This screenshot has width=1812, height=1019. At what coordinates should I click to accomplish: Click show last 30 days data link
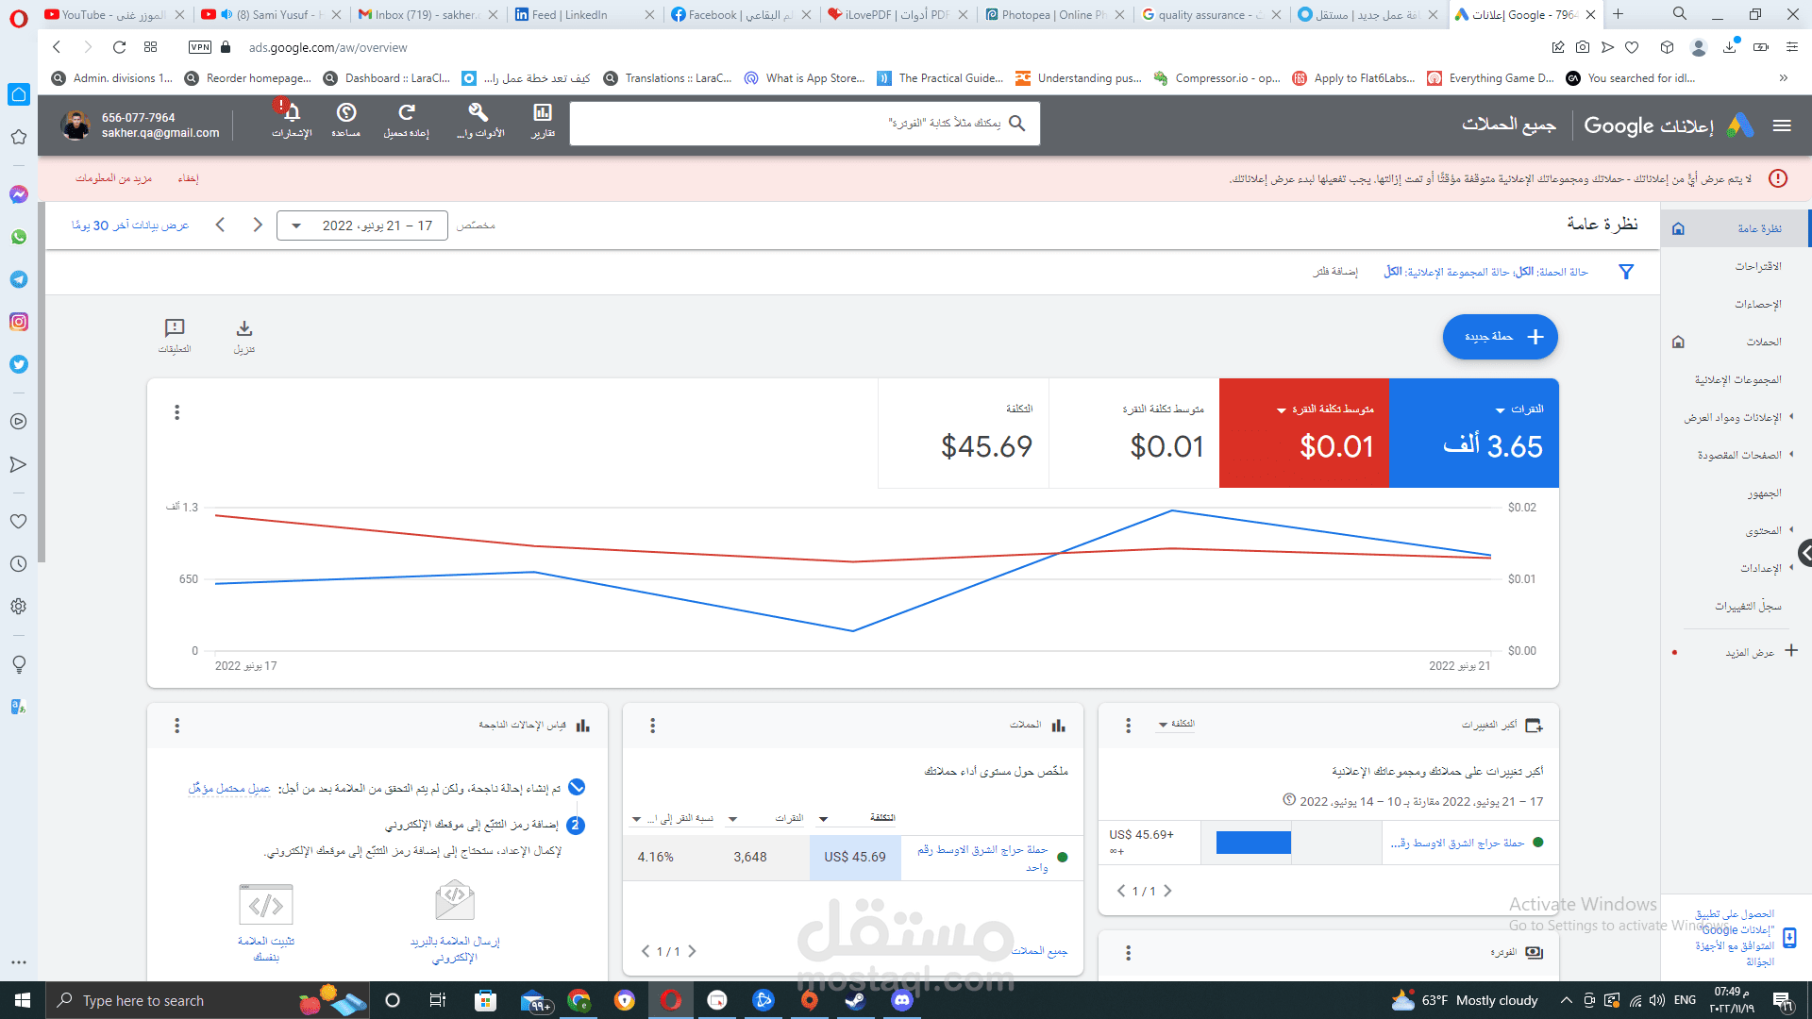130,226
